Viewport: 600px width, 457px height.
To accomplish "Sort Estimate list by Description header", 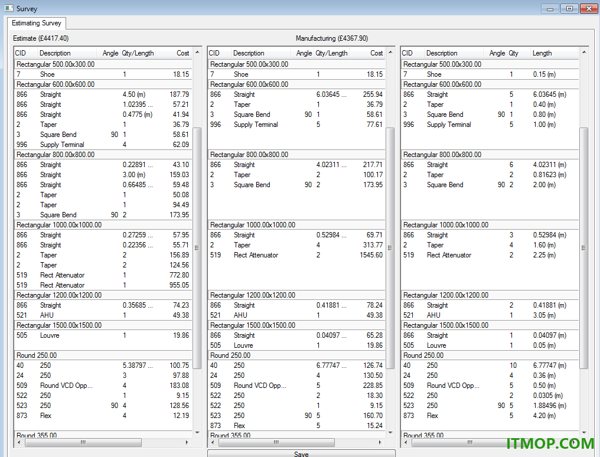I will point(68,53).
